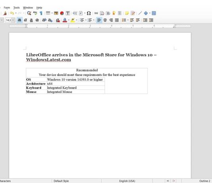The width and height of the screenshot is (212, 183).
Task: Click the Insert Page Break icon
Action: click(75, 13)
